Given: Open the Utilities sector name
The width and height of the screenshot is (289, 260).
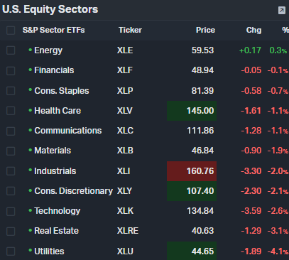Looking at the screenshot, I should (x=49, y=251).
